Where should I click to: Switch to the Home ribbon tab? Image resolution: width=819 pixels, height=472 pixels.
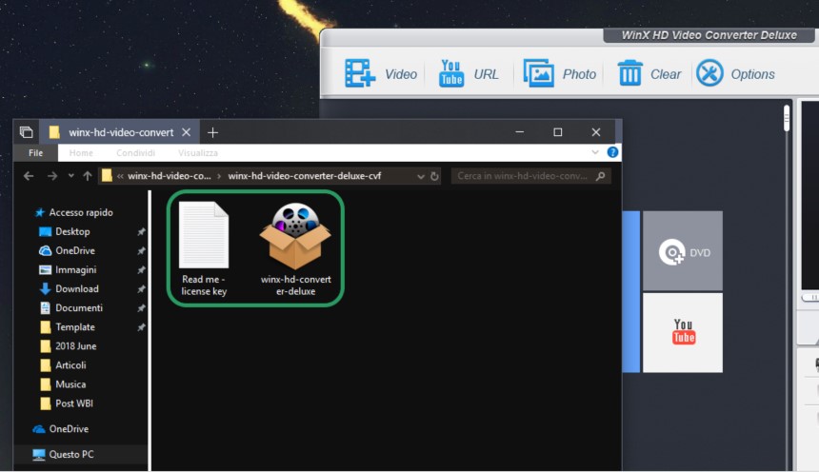click(81, 153)
